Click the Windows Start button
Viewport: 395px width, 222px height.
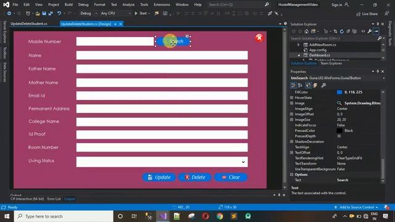click(x=7, y=216)
